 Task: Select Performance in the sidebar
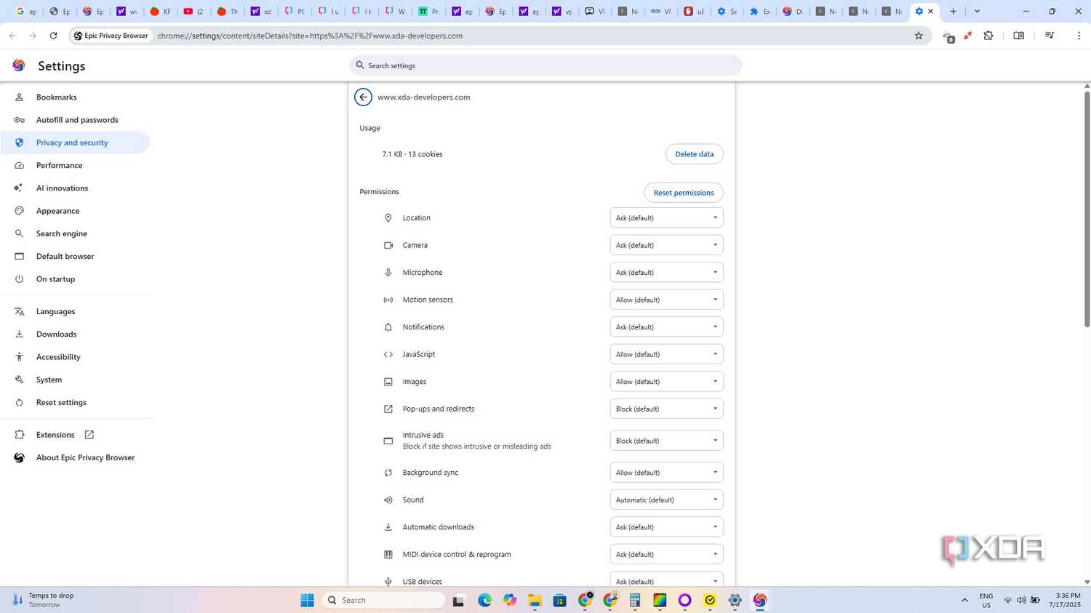click(76, 166)
